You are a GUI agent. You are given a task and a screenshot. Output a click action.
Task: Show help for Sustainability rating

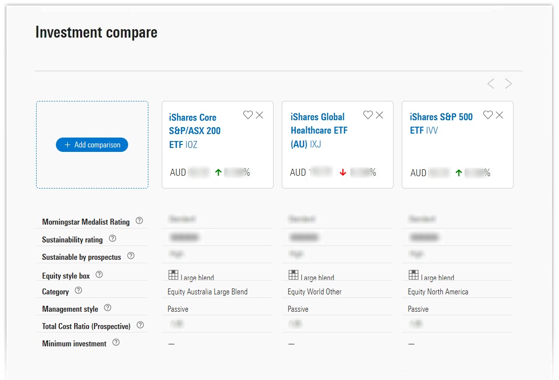point(113,238)
